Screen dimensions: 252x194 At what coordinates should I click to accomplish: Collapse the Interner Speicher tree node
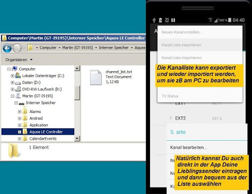point(16,103)
